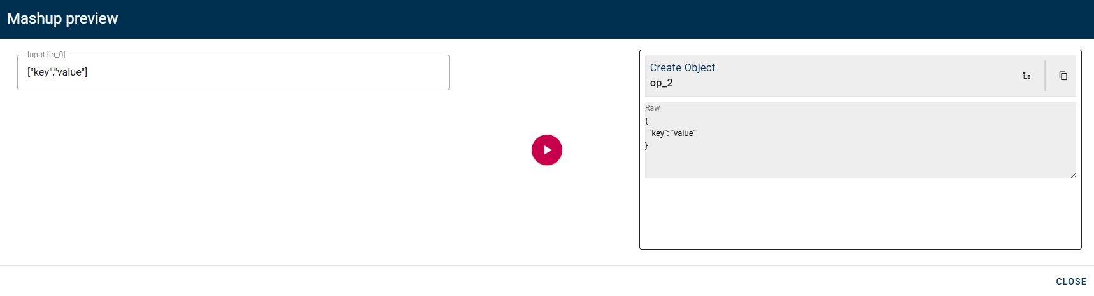The width and height of the screenshot is (1094, 296).
Task: Grab the Raw textarea resize handle
Action: click(x=1073, y=175)
